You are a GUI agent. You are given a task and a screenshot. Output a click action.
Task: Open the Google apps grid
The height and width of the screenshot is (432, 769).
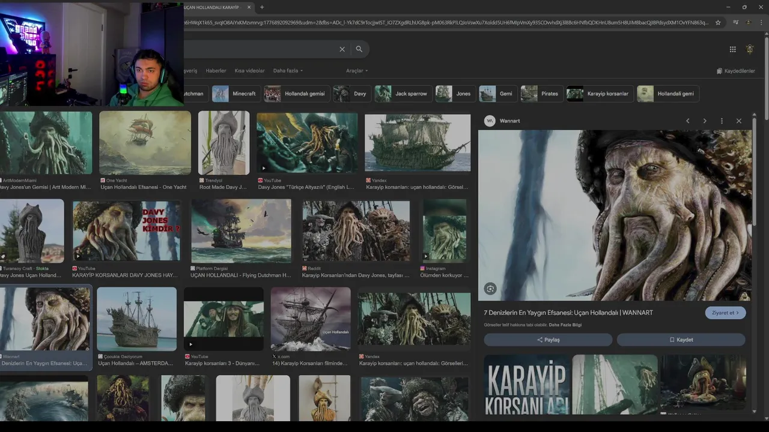tap(732, 49)
